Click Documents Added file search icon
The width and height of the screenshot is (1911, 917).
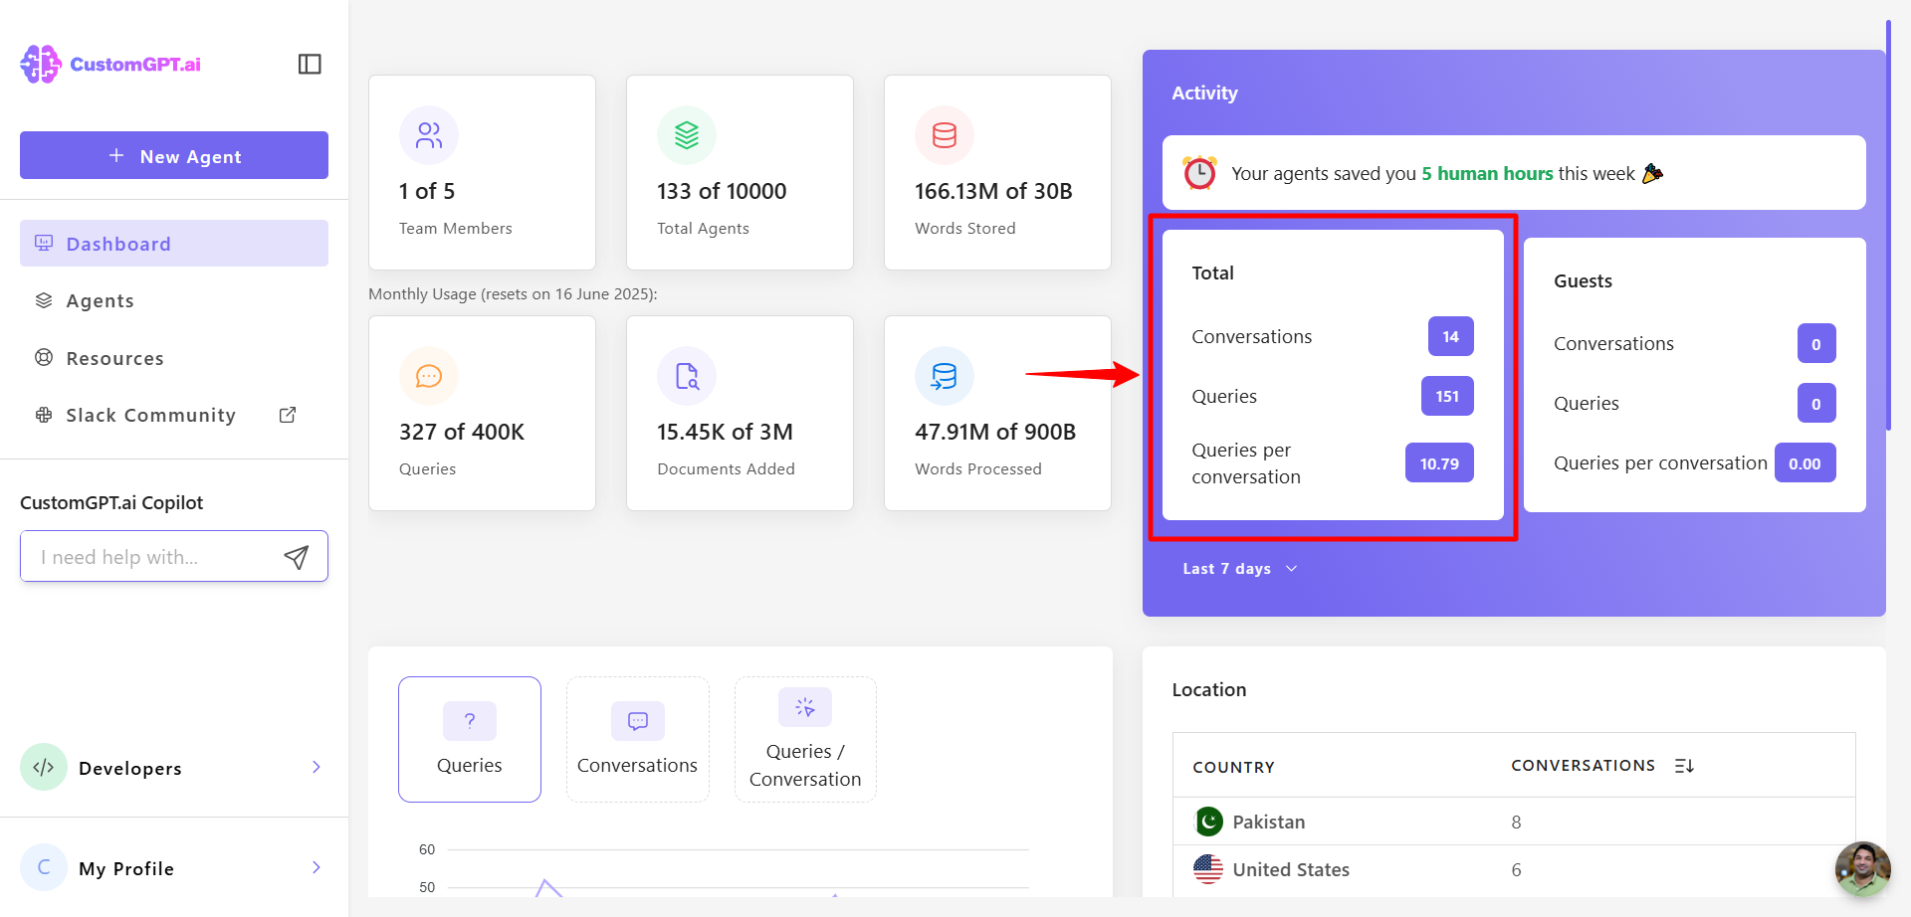click(687, 376)
